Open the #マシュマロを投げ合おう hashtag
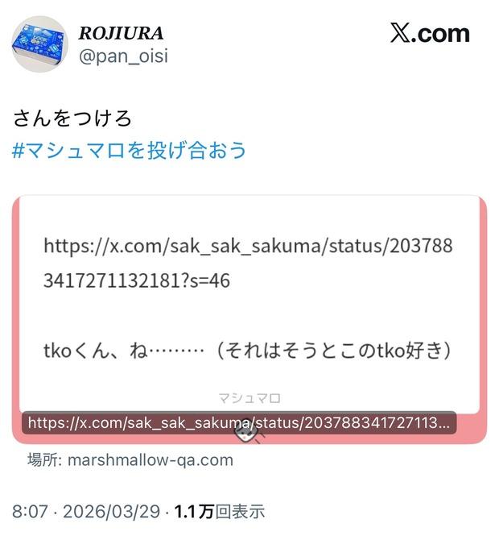Image resolution: width=499 pixels, height=536 pixels. [x=129, y=151]
